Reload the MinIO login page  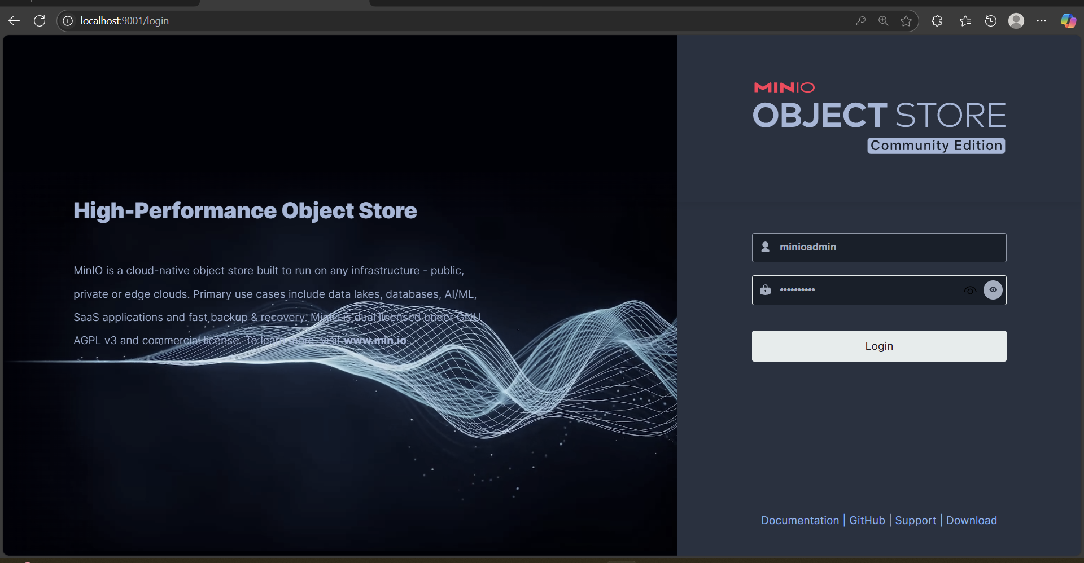(40, 21)
